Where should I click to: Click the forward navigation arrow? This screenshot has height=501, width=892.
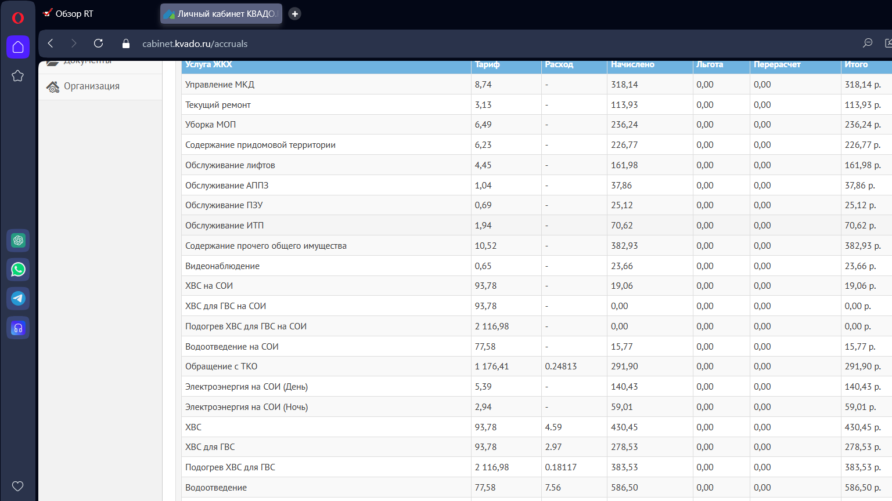coord(74,43)
